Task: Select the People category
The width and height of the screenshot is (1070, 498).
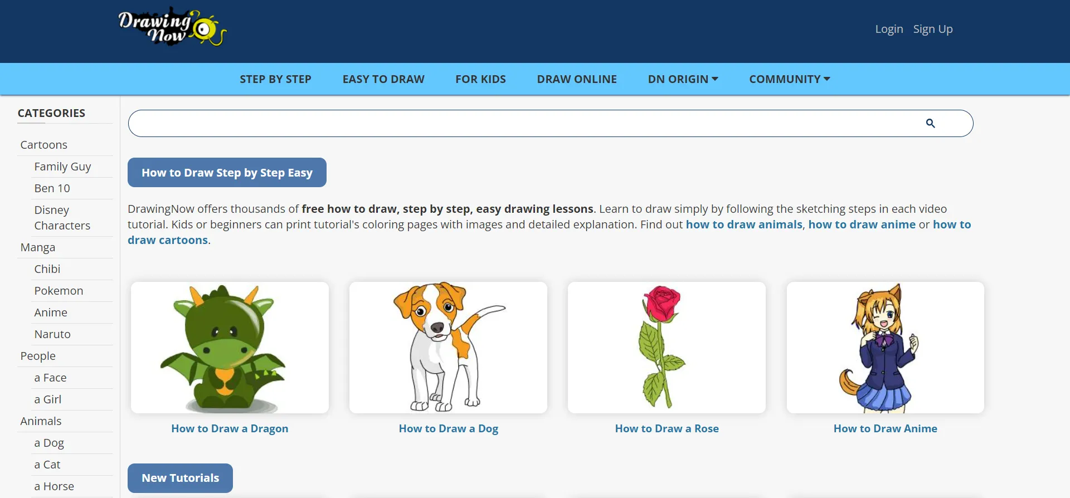Action: 38,356
